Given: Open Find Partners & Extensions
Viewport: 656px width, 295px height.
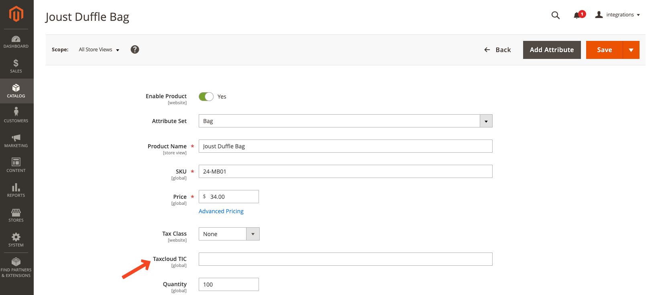Looking at the screenshot, I should click(16, 267).
